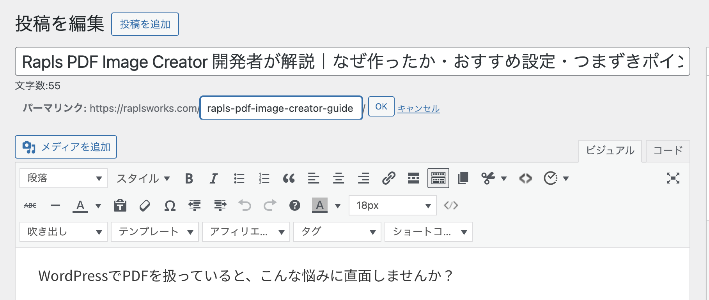Redo the last edit
The width and height of the screenshot is (709, 300).
click(x=270, y=205)
